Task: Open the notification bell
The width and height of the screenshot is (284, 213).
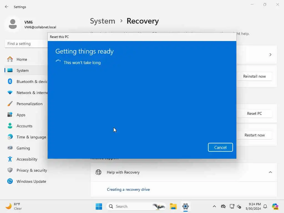Action: click(x=265, y=206)
